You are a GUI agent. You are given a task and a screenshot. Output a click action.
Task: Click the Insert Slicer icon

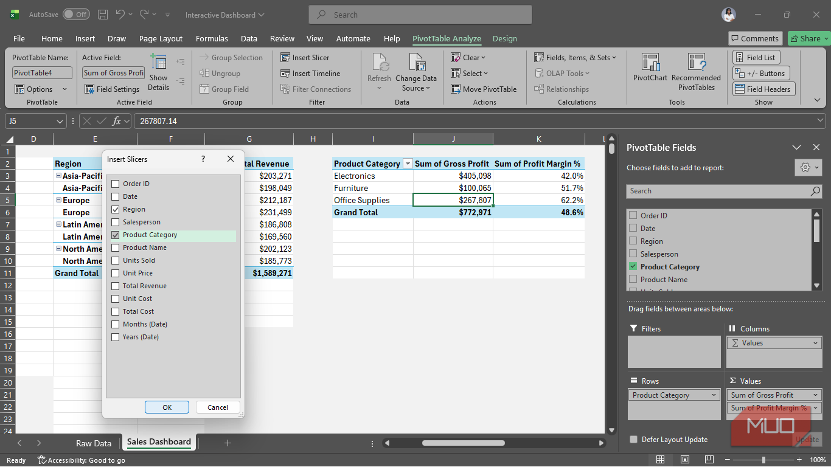285,58
